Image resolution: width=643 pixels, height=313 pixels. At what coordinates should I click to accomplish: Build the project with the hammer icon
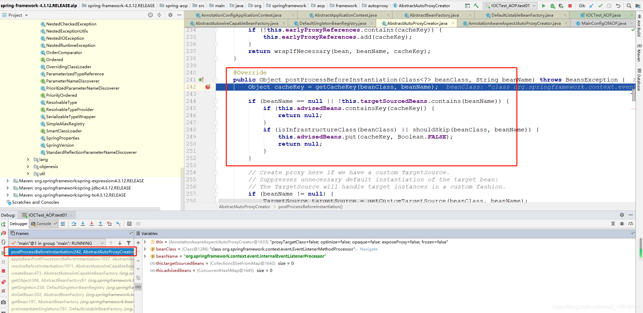tap(476, 6)
